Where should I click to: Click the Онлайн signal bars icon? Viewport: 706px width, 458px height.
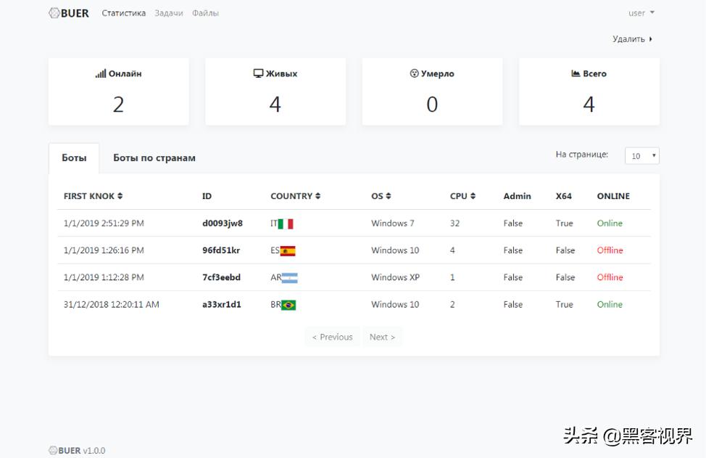101,73
